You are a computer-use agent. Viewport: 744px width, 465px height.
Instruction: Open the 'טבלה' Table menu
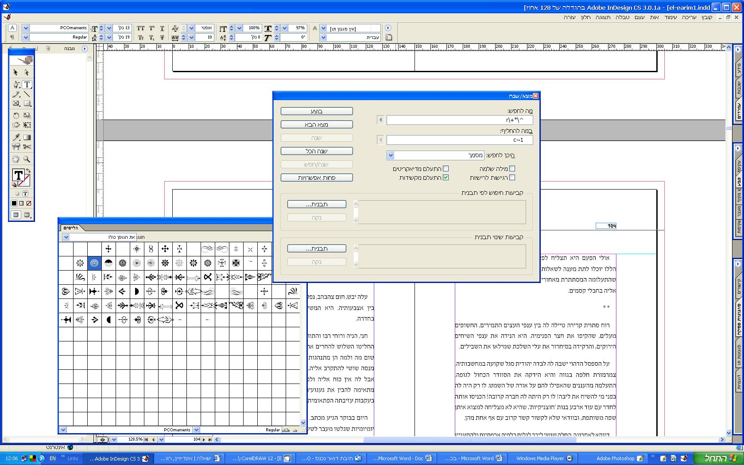622,17
